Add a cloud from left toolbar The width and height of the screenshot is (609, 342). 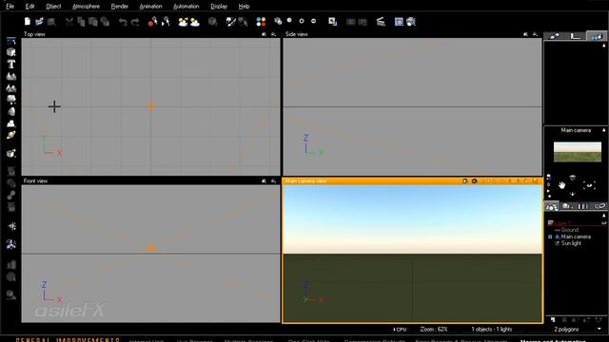(11, 123)
